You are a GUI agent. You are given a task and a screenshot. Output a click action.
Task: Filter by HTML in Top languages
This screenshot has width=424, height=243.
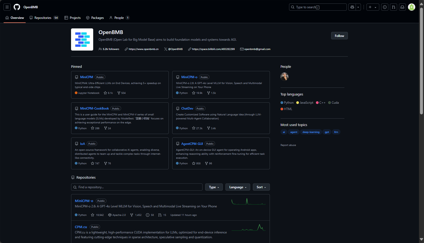[286, 109]
